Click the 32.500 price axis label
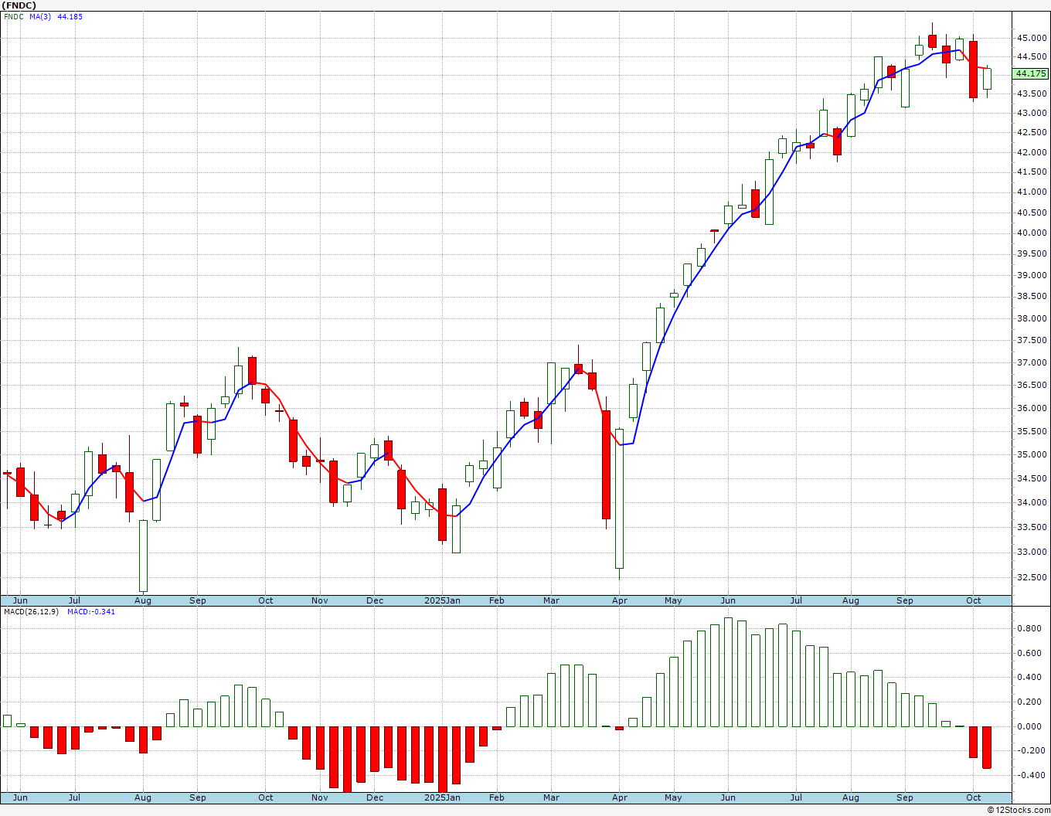This screenshot has height=816, width=1051. [x=1032, y=577]
